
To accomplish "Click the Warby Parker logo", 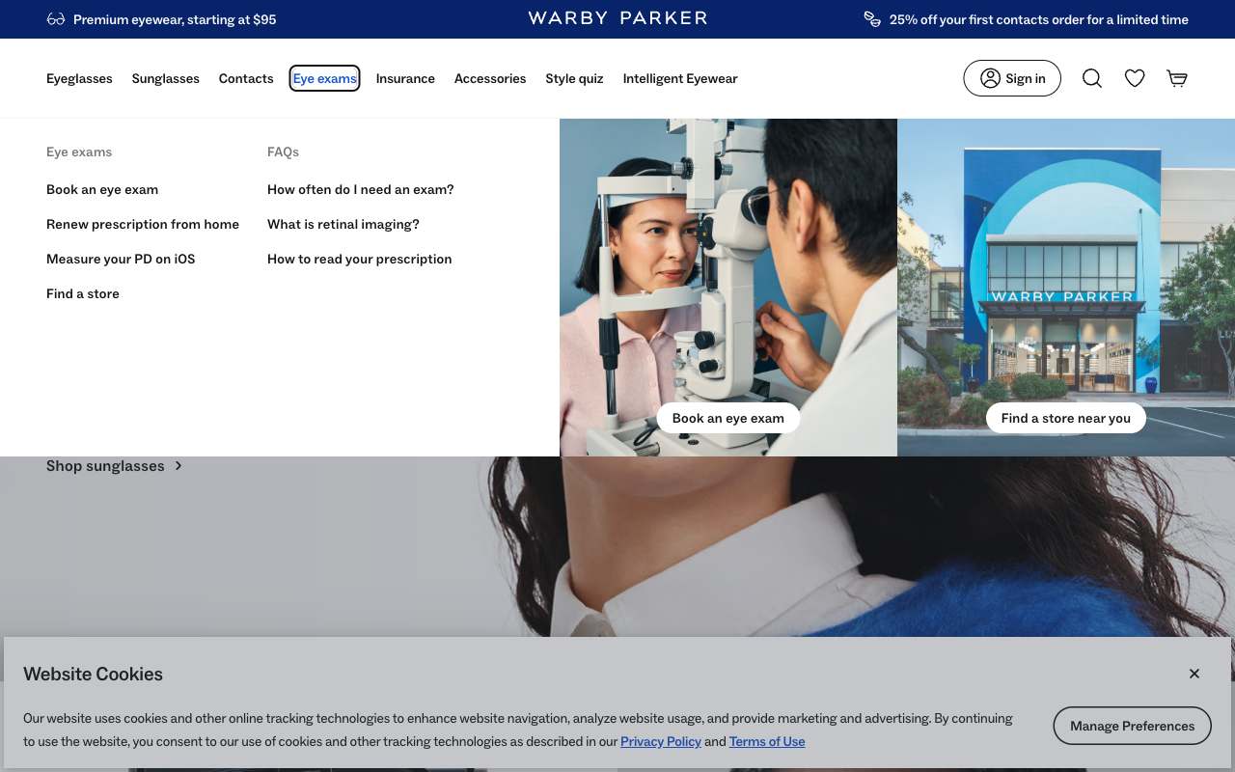I will 617,18.
